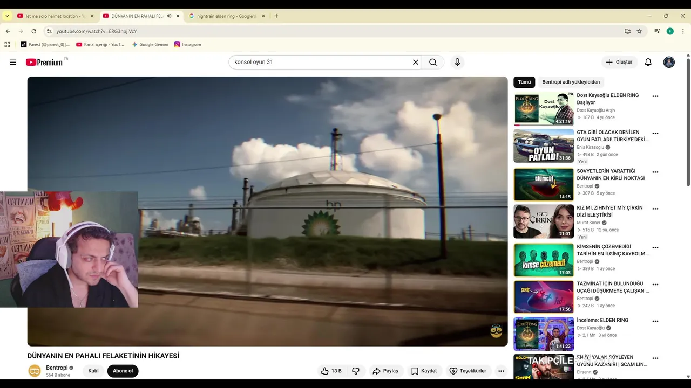Open options for SOVYETLERİN YARATTIĞI video
The image size is (691, 388).
pos(655,172)
